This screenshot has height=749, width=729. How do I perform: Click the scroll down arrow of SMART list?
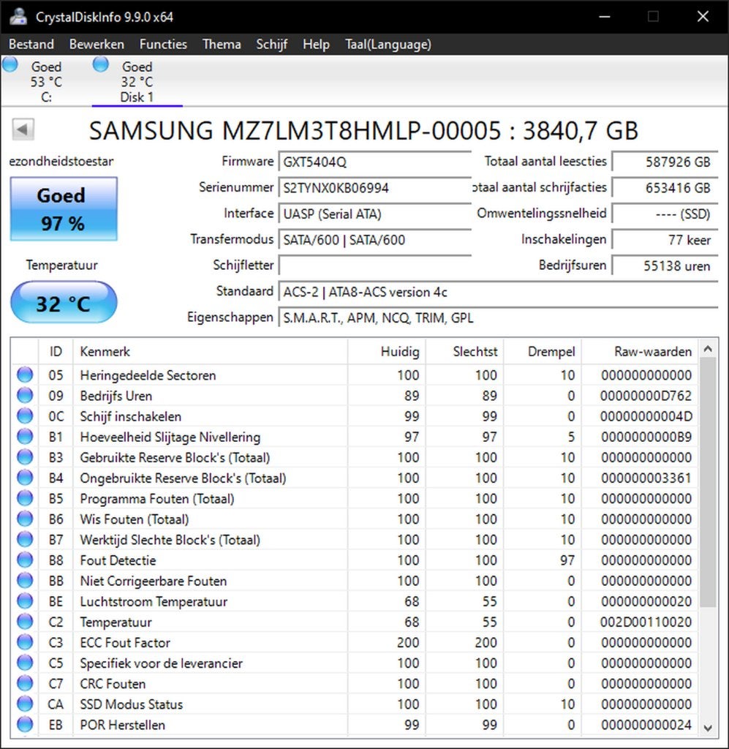(x=708, y=728)
